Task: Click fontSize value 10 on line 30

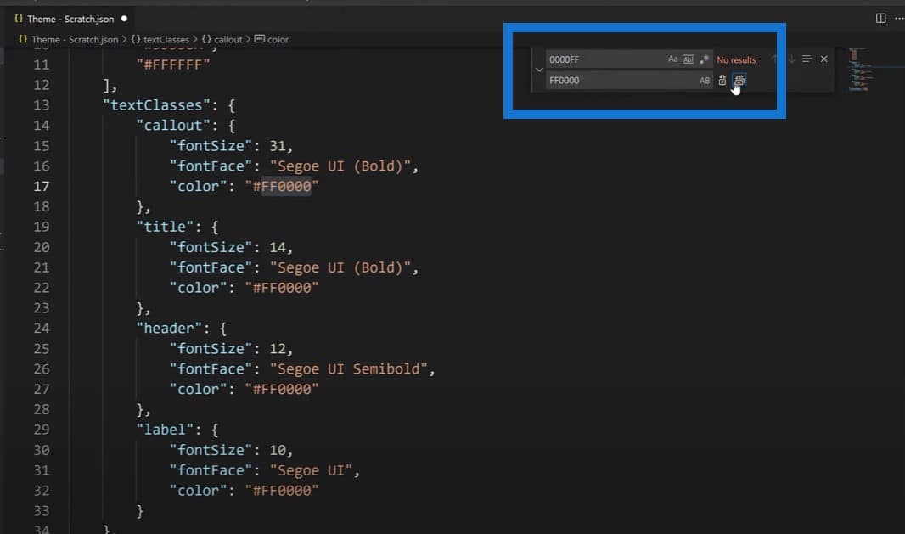Action: [x=277, y=450]
